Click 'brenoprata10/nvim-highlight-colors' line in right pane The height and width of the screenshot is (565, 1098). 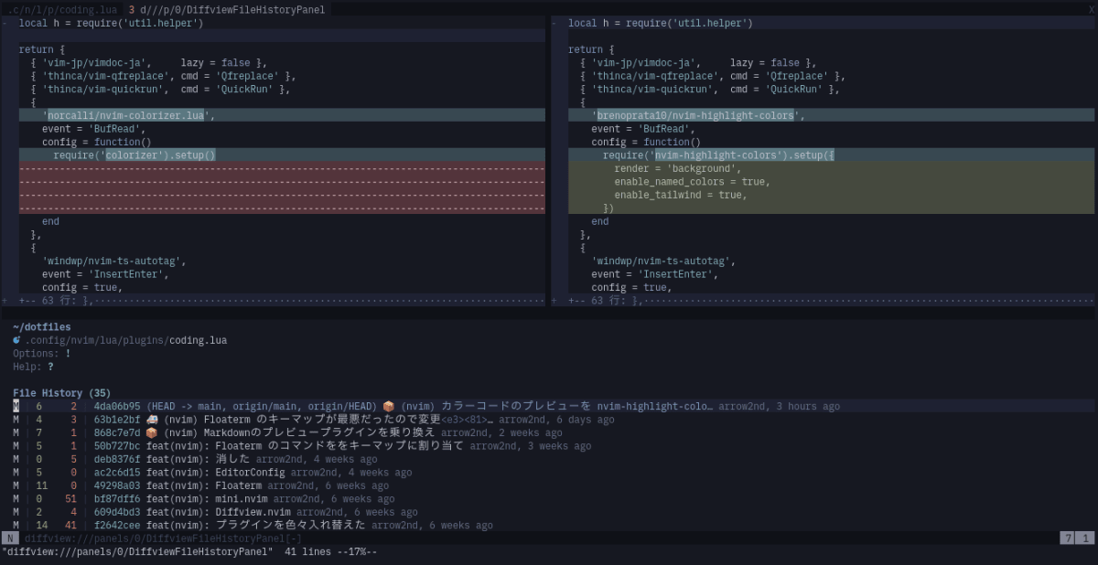pyautogui.click(x=831, y=115)
